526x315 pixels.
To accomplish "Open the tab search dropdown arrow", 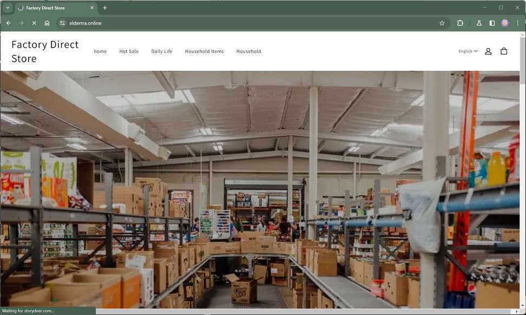I will pos(8,8).
